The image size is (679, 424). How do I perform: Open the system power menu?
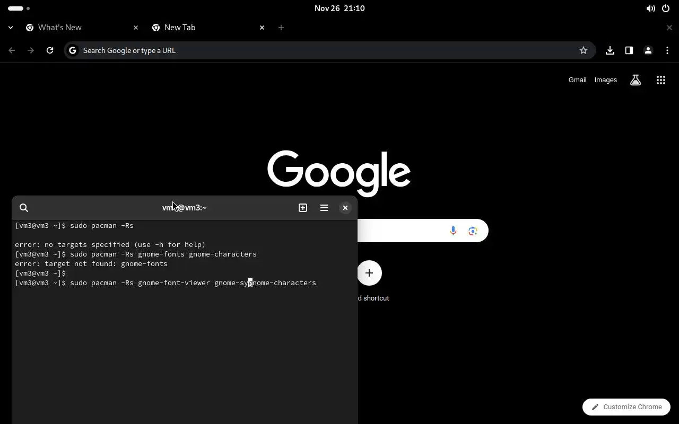point(666,8)
